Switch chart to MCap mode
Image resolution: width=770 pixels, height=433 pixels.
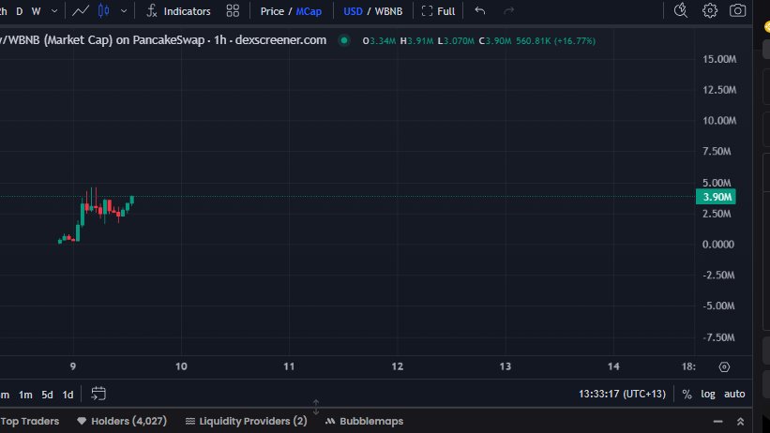[309, 11]
